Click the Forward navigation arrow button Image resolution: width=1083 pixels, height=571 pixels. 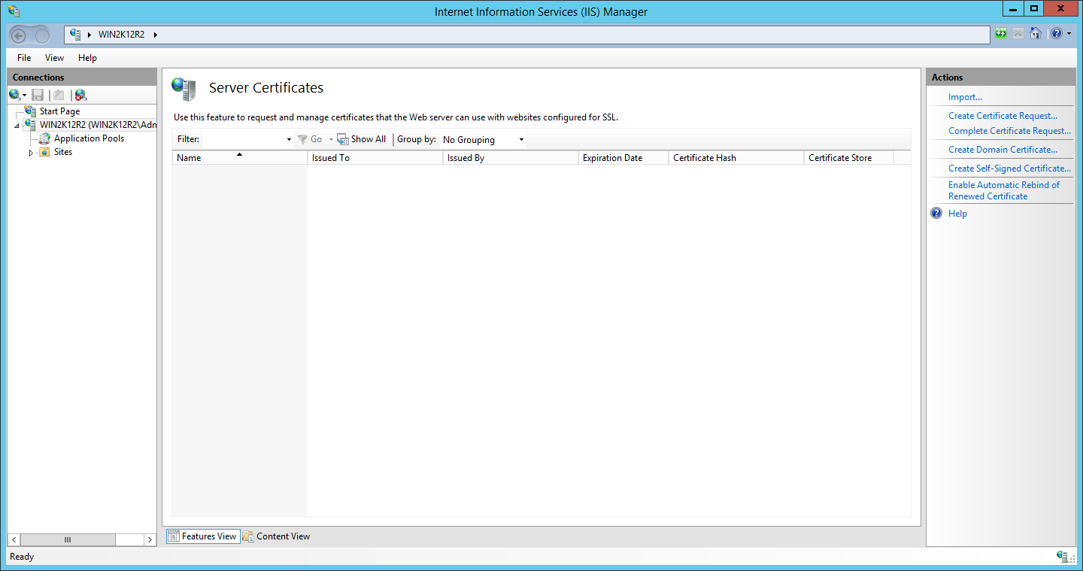(x=42, y=35)
